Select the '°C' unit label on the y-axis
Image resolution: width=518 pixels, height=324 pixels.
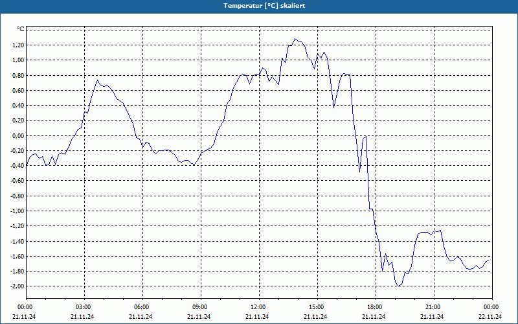(21, 29)
